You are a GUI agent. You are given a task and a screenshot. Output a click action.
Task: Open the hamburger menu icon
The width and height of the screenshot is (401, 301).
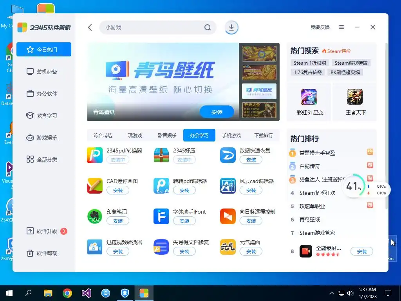(x=341, y=27)
